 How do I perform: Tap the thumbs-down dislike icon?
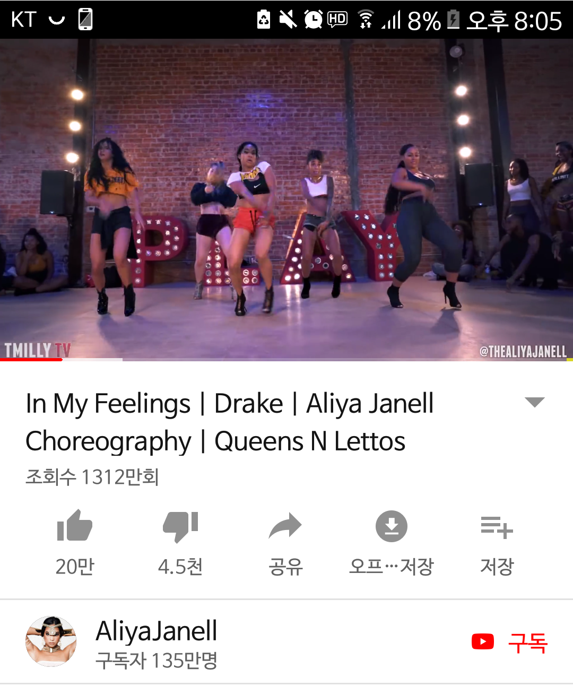(x=180, y=527)
